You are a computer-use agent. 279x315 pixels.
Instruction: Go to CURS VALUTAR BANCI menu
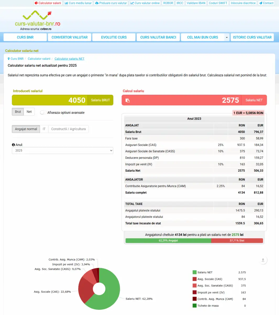point(158,37)
